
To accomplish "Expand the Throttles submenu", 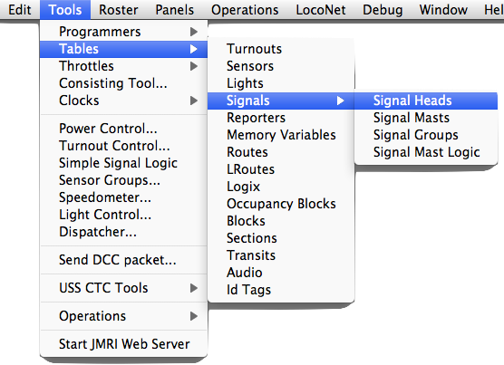I will [x=124, y=66].
